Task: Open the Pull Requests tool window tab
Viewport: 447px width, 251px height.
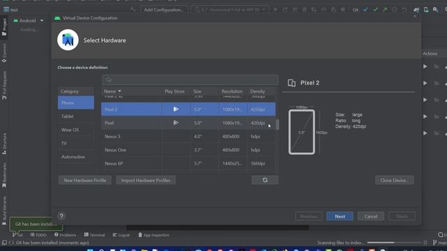Action: pyautogui.click(x=4, y=85)
